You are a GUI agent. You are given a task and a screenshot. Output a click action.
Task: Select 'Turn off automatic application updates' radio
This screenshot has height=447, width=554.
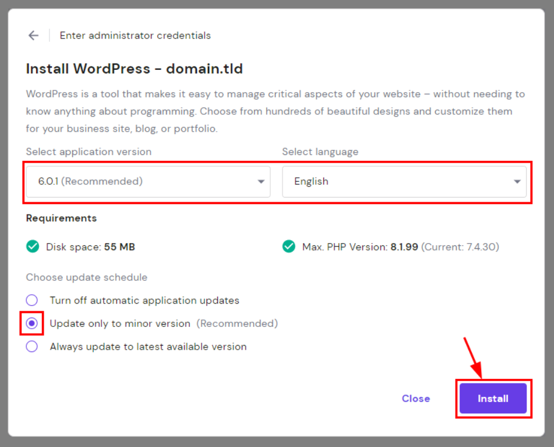[32, 300]
